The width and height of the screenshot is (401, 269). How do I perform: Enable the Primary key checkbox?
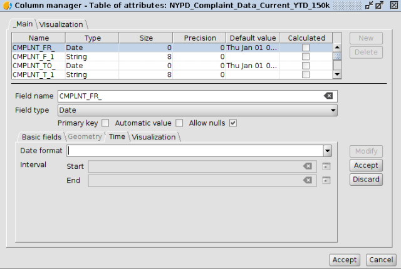(x=105, y=123)
